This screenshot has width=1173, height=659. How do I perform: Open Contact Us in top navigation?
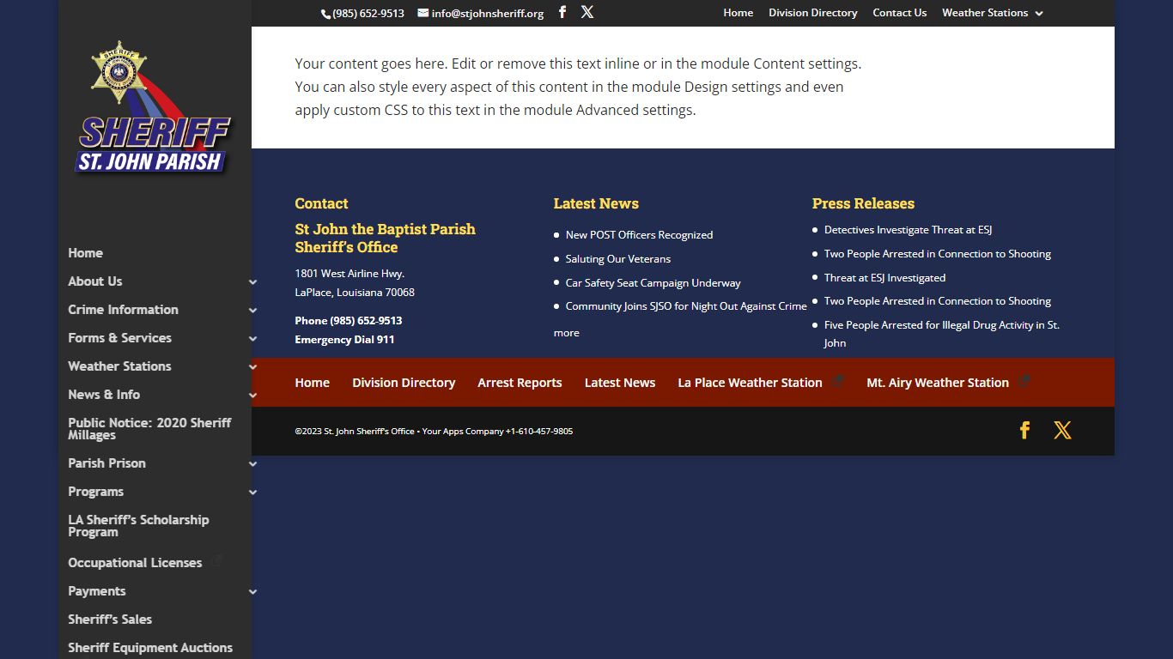(899, 13)
